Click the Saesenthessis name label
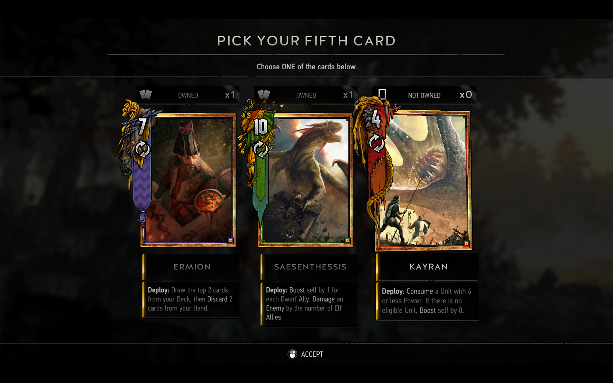Screen dimensions: 613x383 pos(310,267)
